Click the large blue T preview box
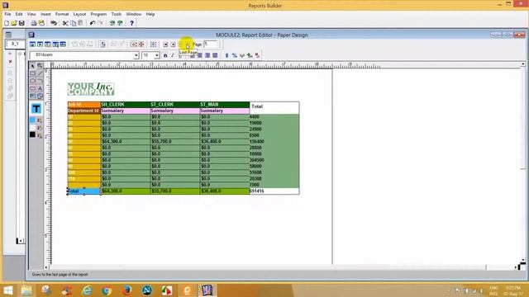This screenshot has height=297, width=529. pos(36,108)
